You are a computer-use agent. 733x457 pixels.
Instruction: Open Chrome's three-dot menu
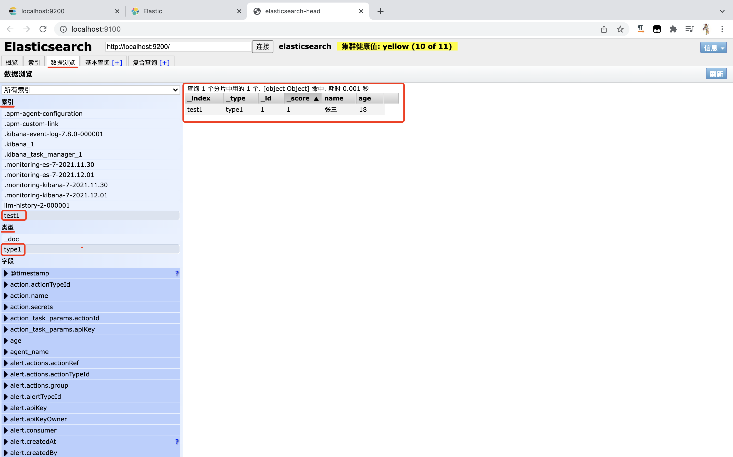click(x=722, y=29)
